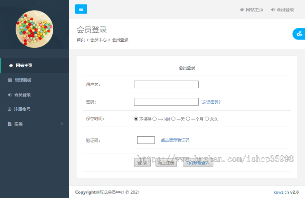Click the plus-square icon beside 注册帐号
The height and width of the screenshot is (198, 305).
click(x=9, y=109)
